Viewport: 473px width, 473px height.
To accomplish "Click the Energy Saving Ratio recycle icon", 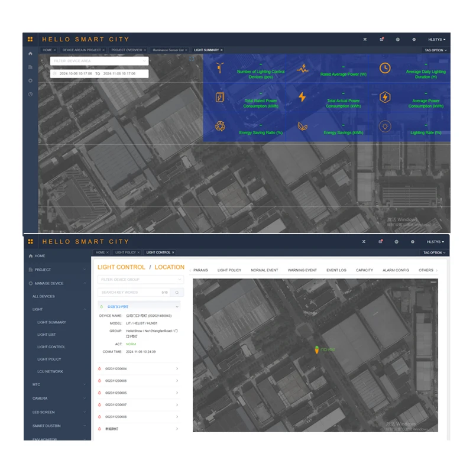I will tap(220, 126).
